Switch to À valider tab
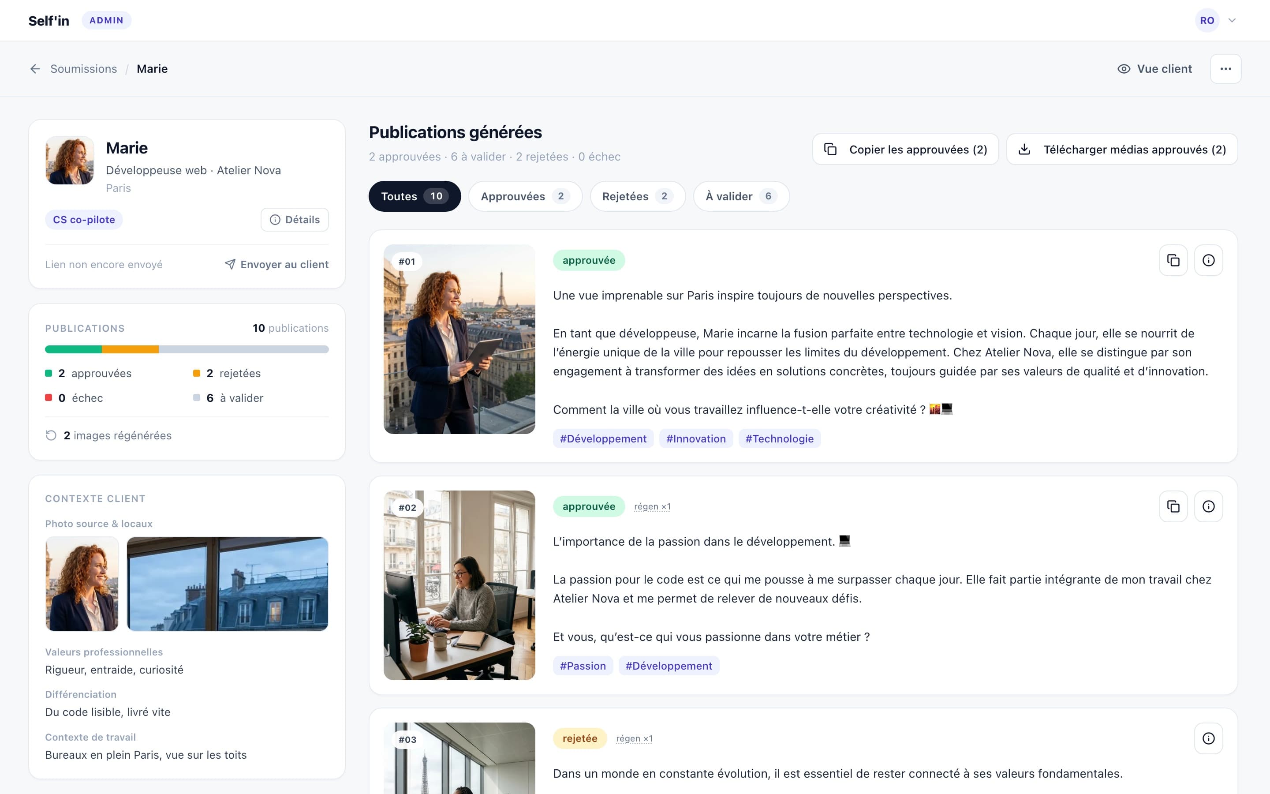This screenshot has width=1270, height=794. [741, 196]
